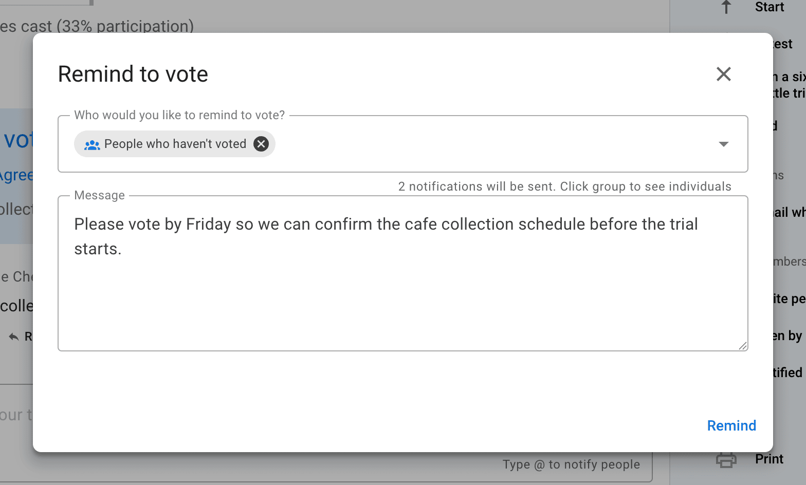Viewport: 806px width, 485px height.
Task: Click the upward arrow icon beside Start
Action: 726,7
